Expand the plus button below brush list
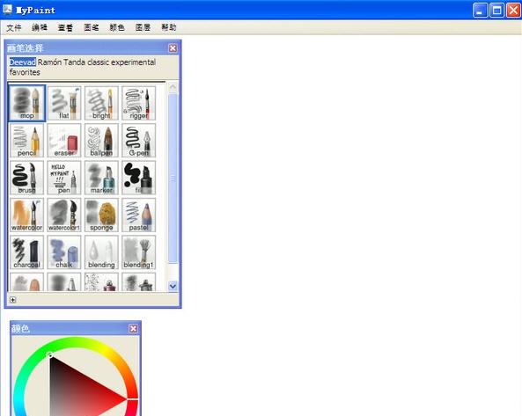The width and height of the screenshot is (522, 416). [x=12, y=300]
